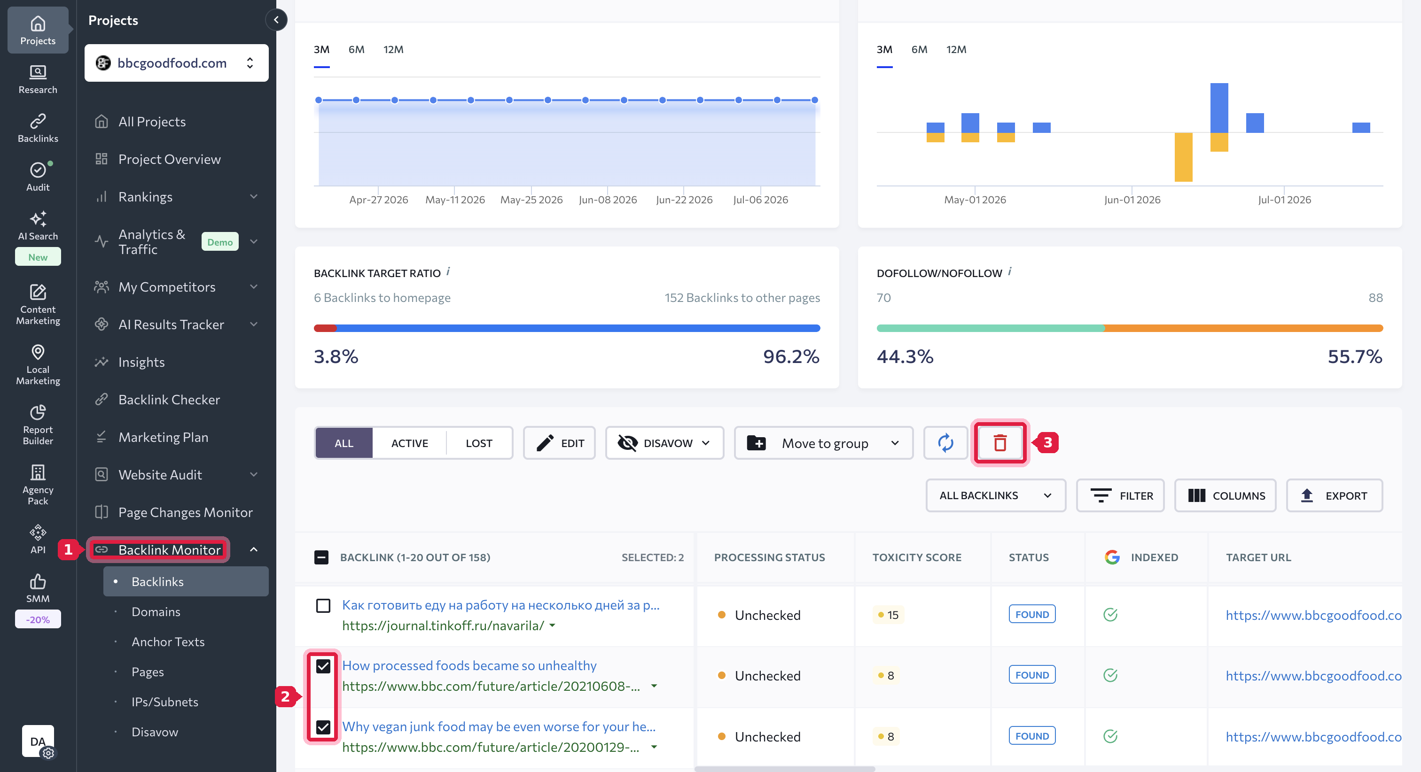Open the Backlink Checker menu link

pos(169,399)
